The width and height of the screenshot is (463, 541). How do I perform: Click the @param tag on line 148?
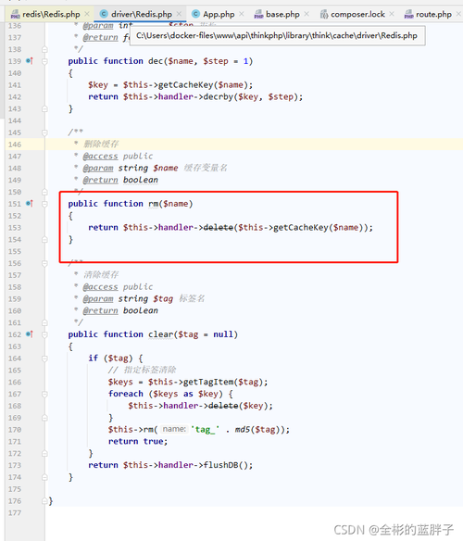pos(98,168)
